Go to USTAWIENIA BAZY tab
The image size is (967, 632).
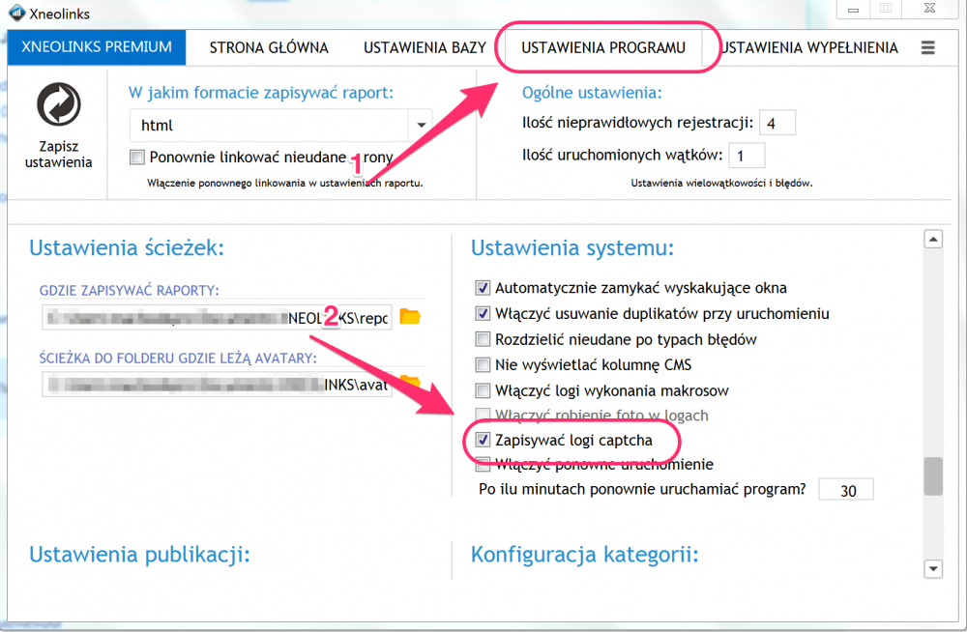click(x=425, y=48)
